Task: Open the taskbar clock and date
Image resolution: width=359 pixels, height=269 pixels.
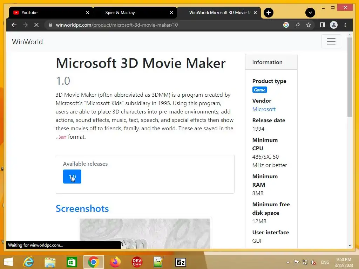Action: coord(344,262)
